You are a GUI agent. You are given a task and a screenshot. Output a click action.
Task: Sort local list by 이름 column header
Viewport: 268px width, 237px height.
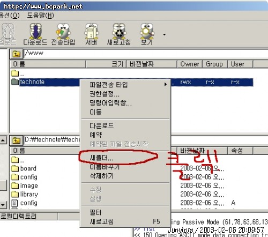point(44,151)
